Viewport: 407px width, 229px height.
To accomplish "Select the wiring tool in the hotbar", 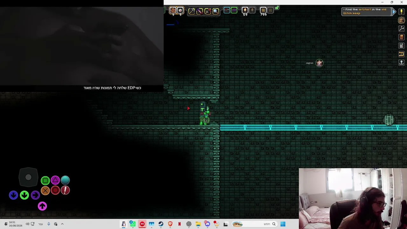I will click(199, 11).
